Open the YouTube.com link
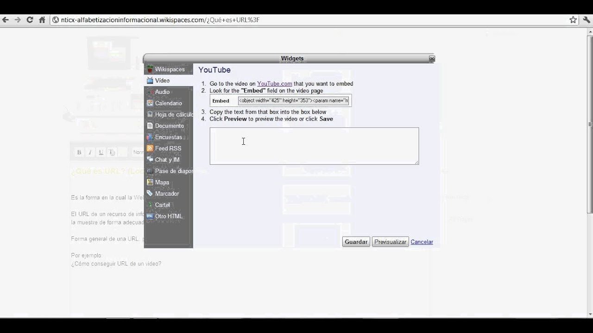Viewport: 593px width, 333px height. click(275, 84)
